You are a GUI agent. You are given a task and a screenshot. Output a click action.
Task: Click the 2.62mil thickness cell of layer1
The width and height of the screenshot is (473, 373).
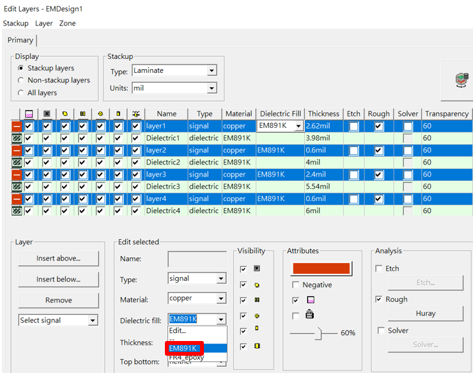[323, 126]
